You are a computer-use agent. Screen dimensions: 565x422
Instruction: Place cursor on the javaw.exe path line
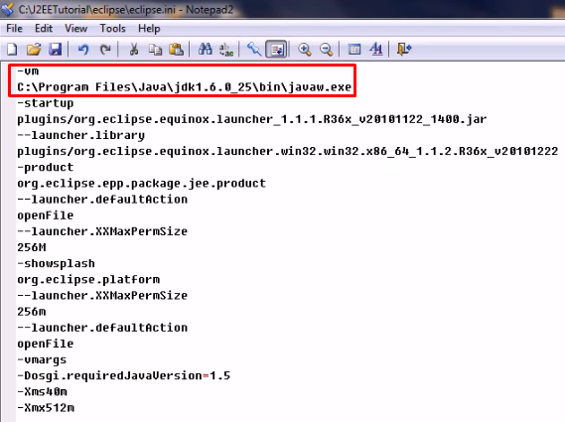[184, 87]
